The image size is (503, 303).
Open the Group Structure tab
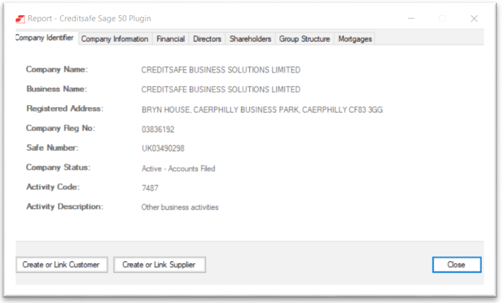(x=305, y=39)
